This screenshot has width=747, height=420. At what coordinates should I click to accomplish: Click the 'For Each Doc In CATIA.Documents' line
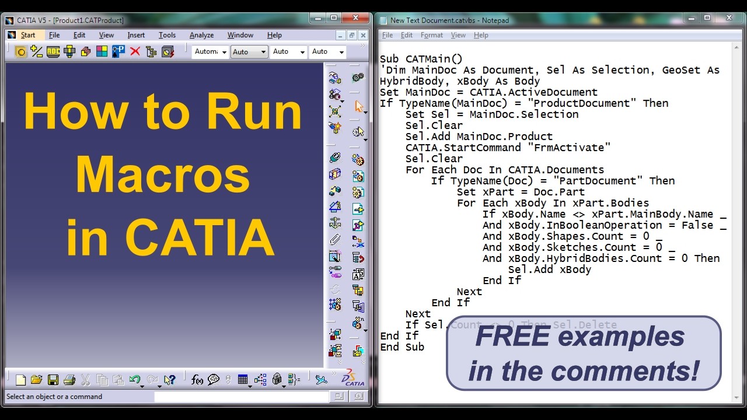(x=505, y=170)
